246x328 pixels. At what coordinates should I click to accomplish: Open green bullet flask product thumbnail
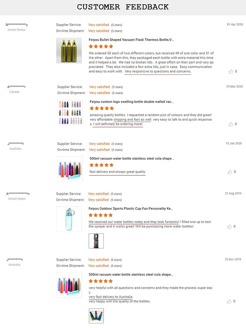tap(69, 51)
